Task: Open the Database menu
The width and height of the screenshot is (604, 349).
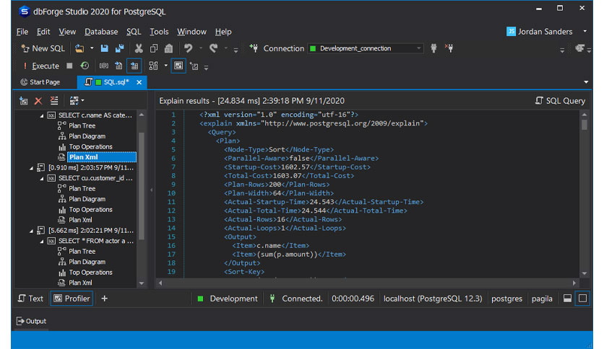Action: click(x=101, y=32)
